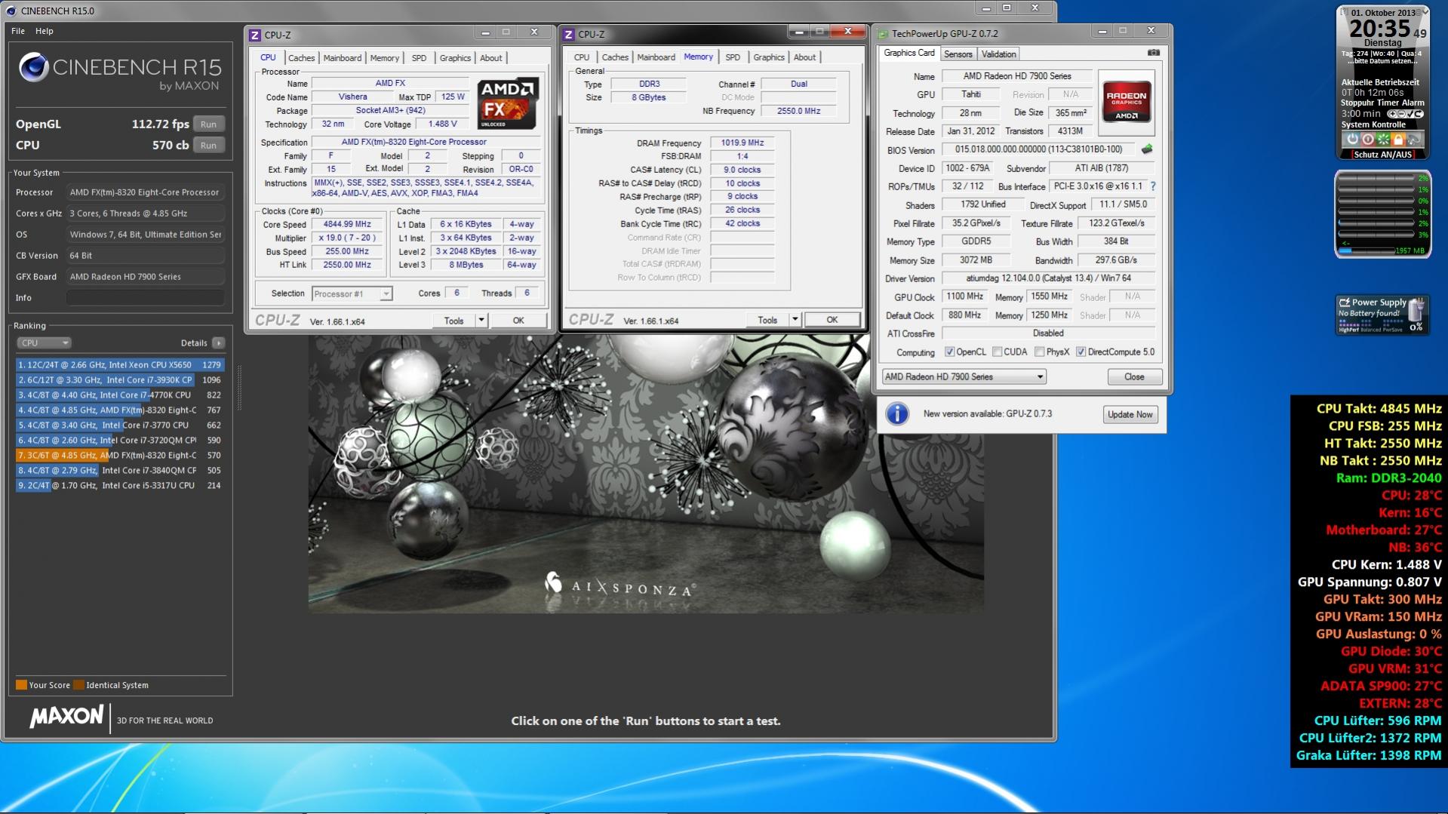
Task: Run the OpenGL benchmark test
Action: [x=209, y=124]
